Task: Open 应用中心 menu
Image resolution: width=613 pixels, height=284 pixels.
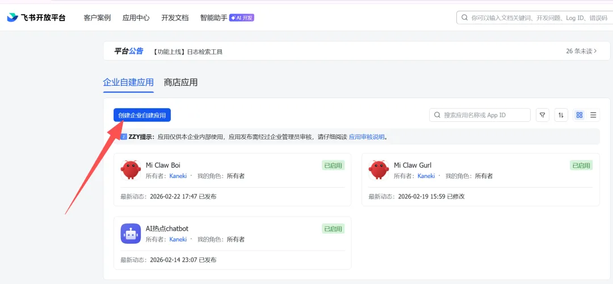Action: [136, 18]
